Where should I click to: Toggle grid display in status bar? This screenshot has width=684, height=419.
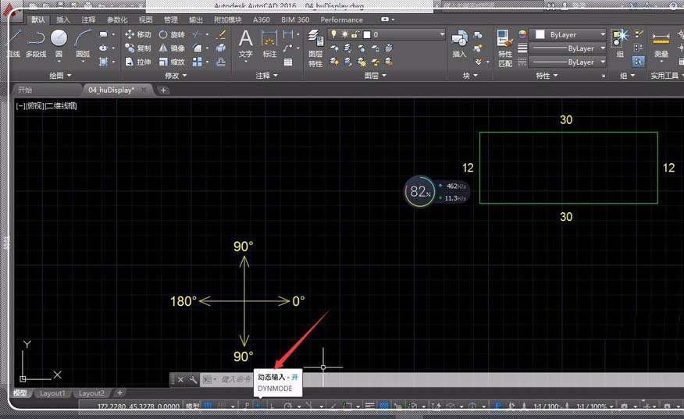coord(209,407)
